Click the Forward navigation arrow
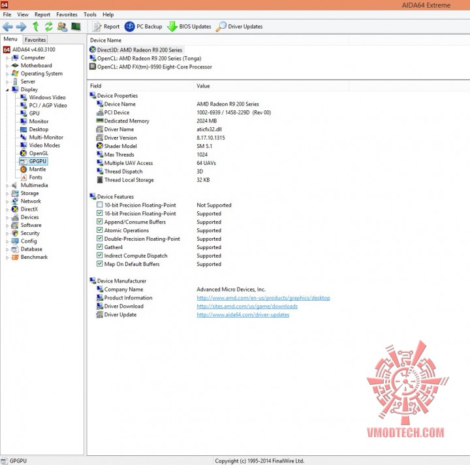 coord(21,27)
